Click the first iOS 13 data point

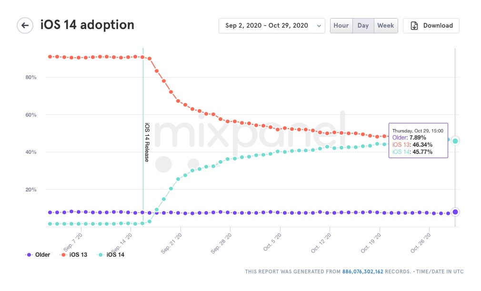(50, 57)
